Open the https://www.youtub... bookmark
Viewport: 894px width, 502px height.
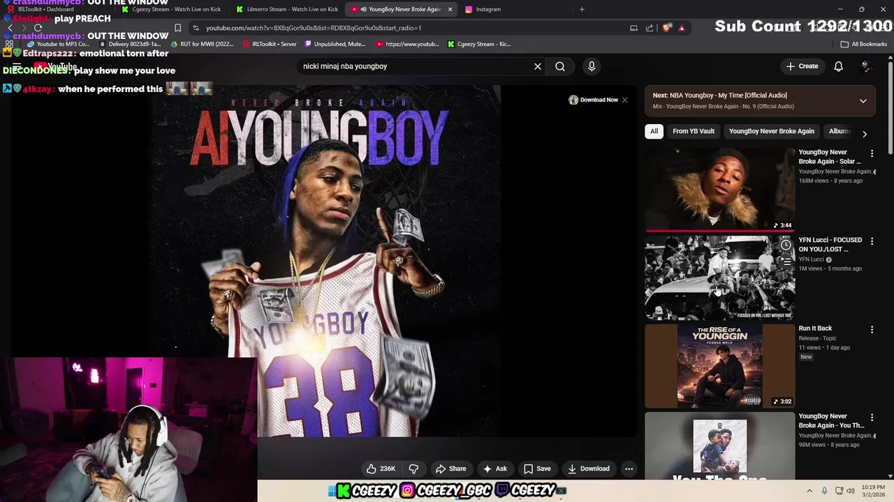click(407, 44)
